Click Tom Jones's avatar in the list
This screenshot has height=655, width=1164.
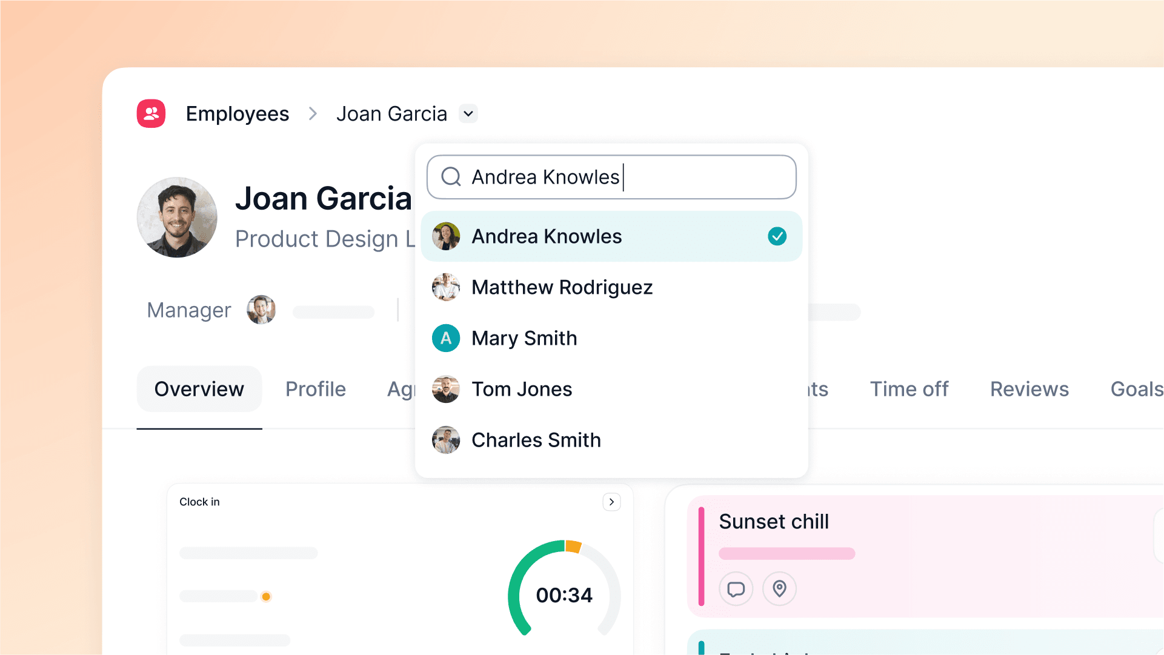tap(445, 389)
